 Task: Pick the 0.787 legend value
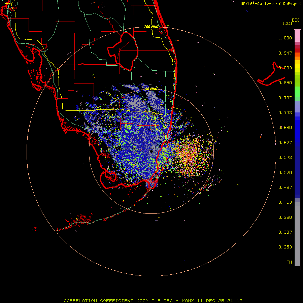coord(285,98)
